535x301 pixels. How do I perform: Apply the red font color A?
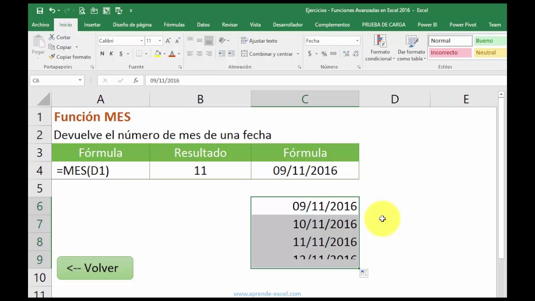pos(172,54)
